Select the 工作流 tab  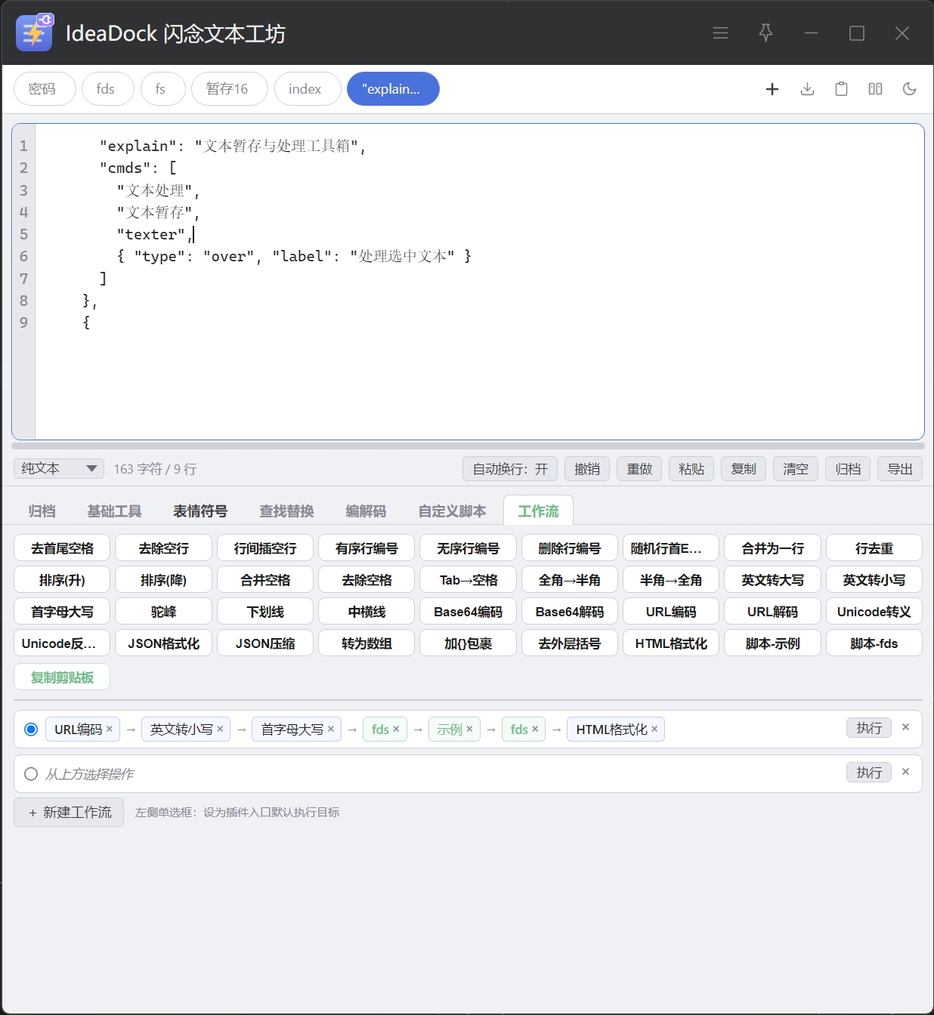point(539,511)
